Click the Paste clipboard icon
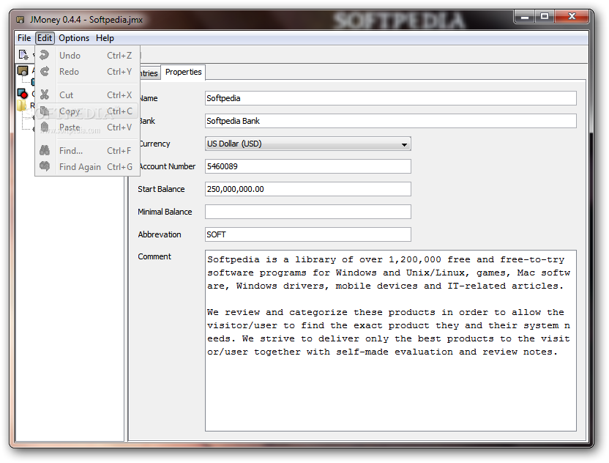 (x=45, y=127)
